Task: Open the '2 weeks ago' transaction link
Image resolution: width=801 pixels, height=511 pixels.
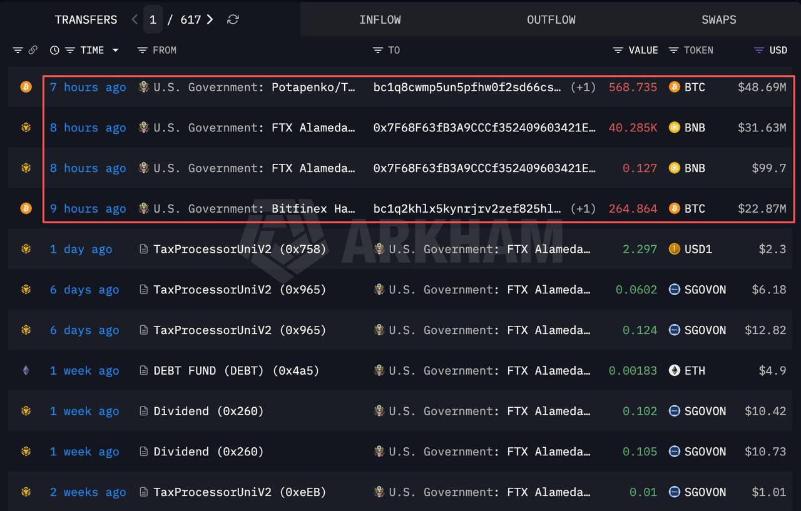Action: coord(88,492)
